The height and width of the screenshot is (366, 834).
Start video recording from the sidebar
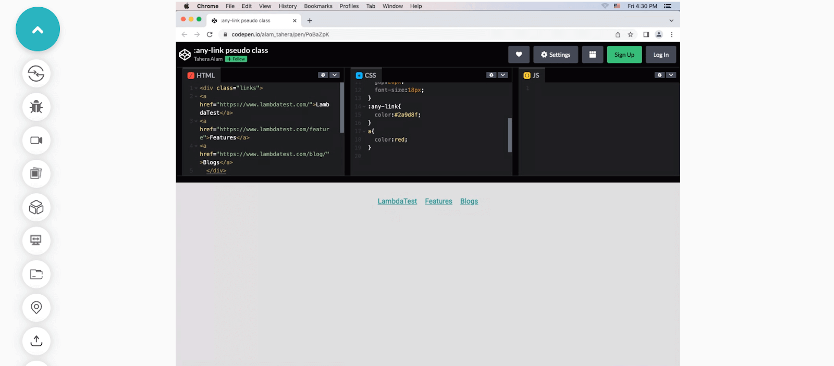[36, 141]
